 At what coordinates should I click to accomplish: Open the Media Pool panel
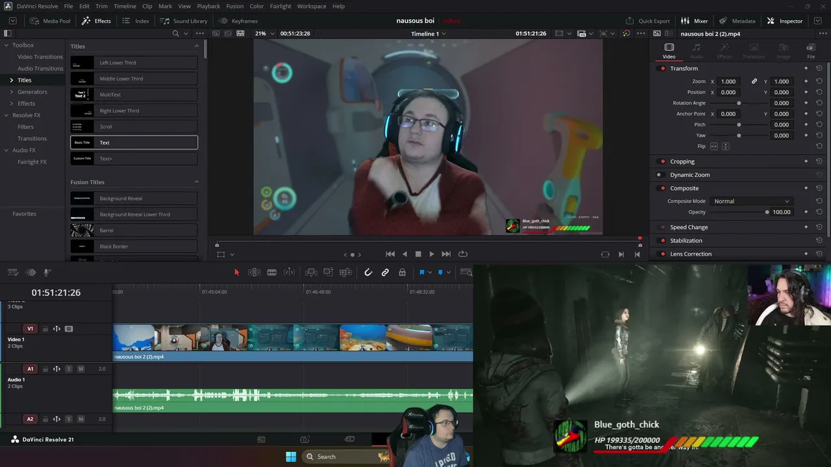[50, 21]
